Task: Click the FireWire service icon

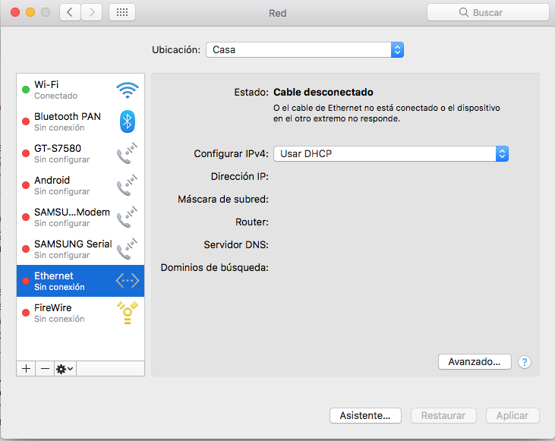Action: pos(127,313)
